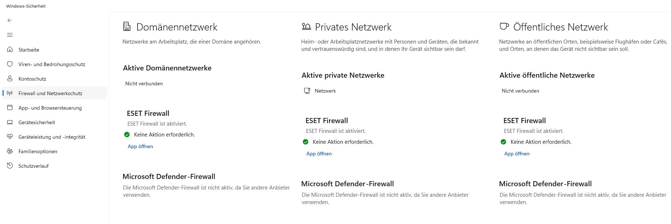Image resolution: width=671 pixels, height=224 pixels.
Task: Click the App- und Browsersteuerung window icon
Action: [x=10, y=107]
